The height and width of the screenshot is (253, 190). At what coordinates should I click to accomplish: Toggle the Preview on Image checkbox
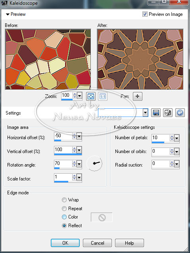(x=145, y=14)
